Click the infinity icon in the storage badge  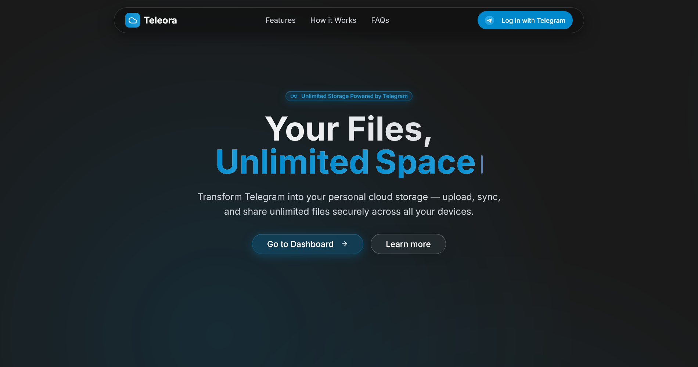(x=294, y=96)
